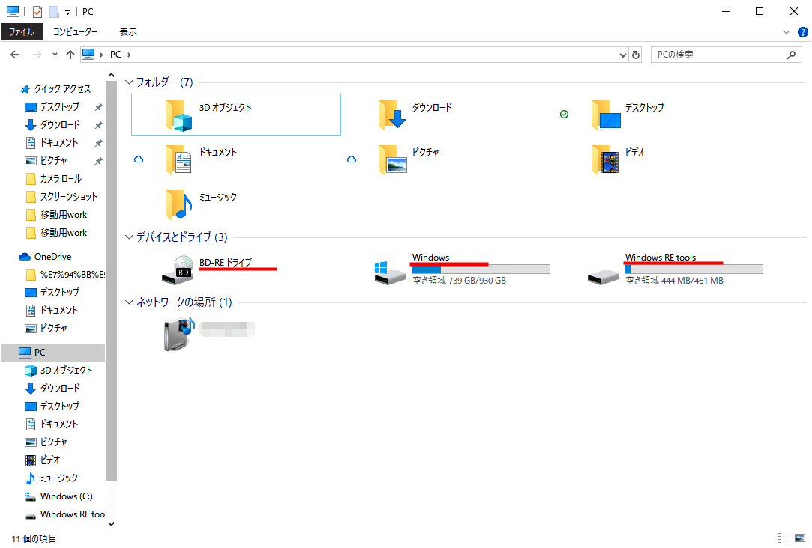Image resolution: width=812 pixels, height=548 pixels.
Task: Expand the ribbon with the chevron
Action: (x=787, y=32)
